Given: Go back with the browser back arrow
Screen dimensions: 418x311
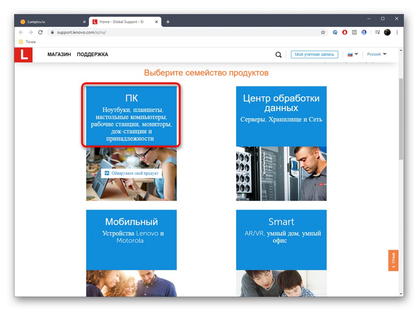Looking at the screenshot, I should pos(21,32).
